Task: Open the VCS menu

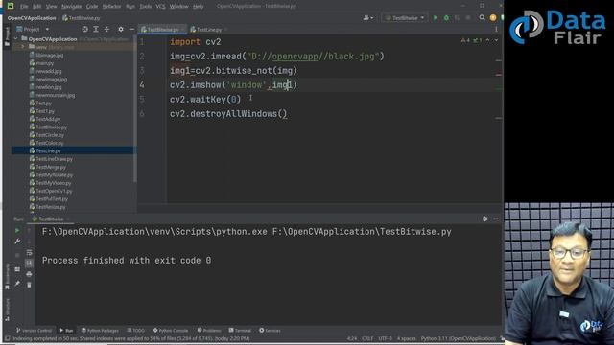Action: tap(160, 7)
